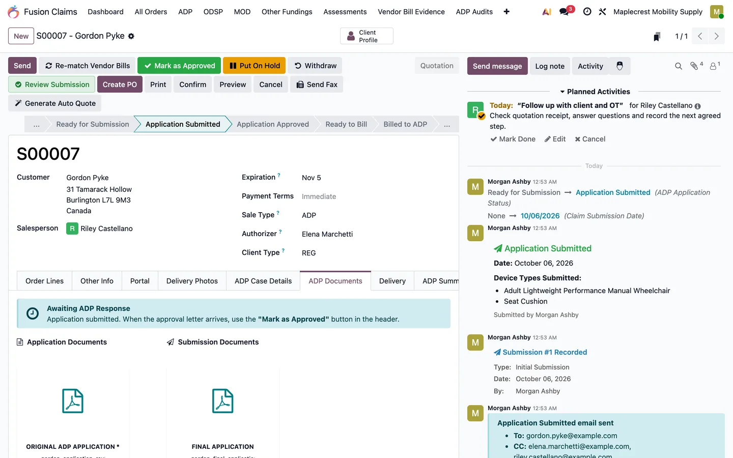Image resolution: width=733 pixels, height=458 pixels.
Task: Click Riley Castellano salesperson avatar
Action: click(72, 228)
